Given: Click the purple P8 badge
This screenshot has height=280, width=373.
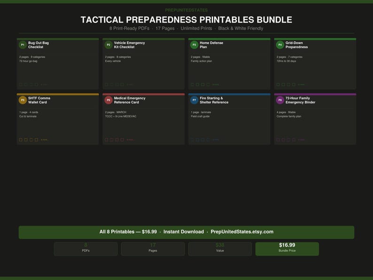Looking at the screenshot, I should [280, 100].
